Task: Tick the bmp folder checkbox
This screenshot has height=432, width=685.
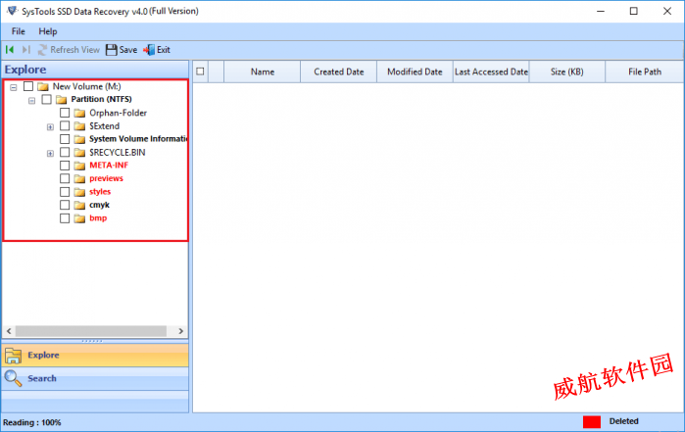Action: (65, 218)
